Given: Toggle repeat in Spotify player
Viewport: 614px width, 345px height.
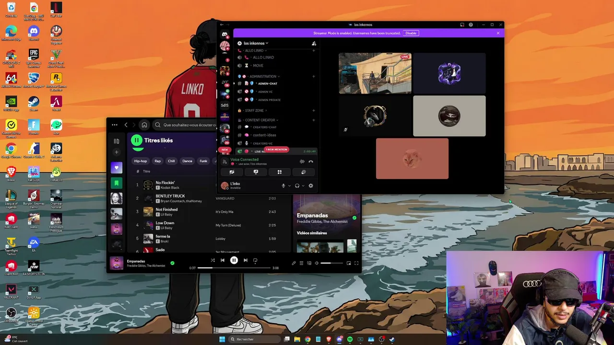Looking at the screenshot, I should tap(255, 260).
